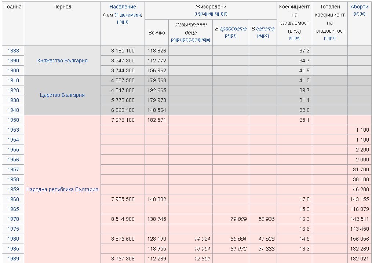The image size is (372, 263).
Task: Select the year 1940 link
Action: pyautogui.click(x=13, y=110)
